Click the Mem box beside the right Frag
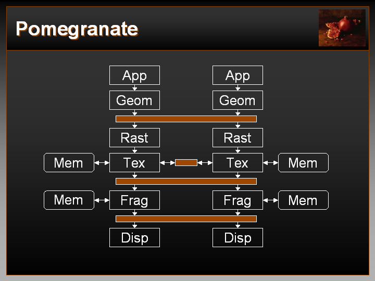The width and height of the screenshot is (375, 281). click(x=303, y=200)
